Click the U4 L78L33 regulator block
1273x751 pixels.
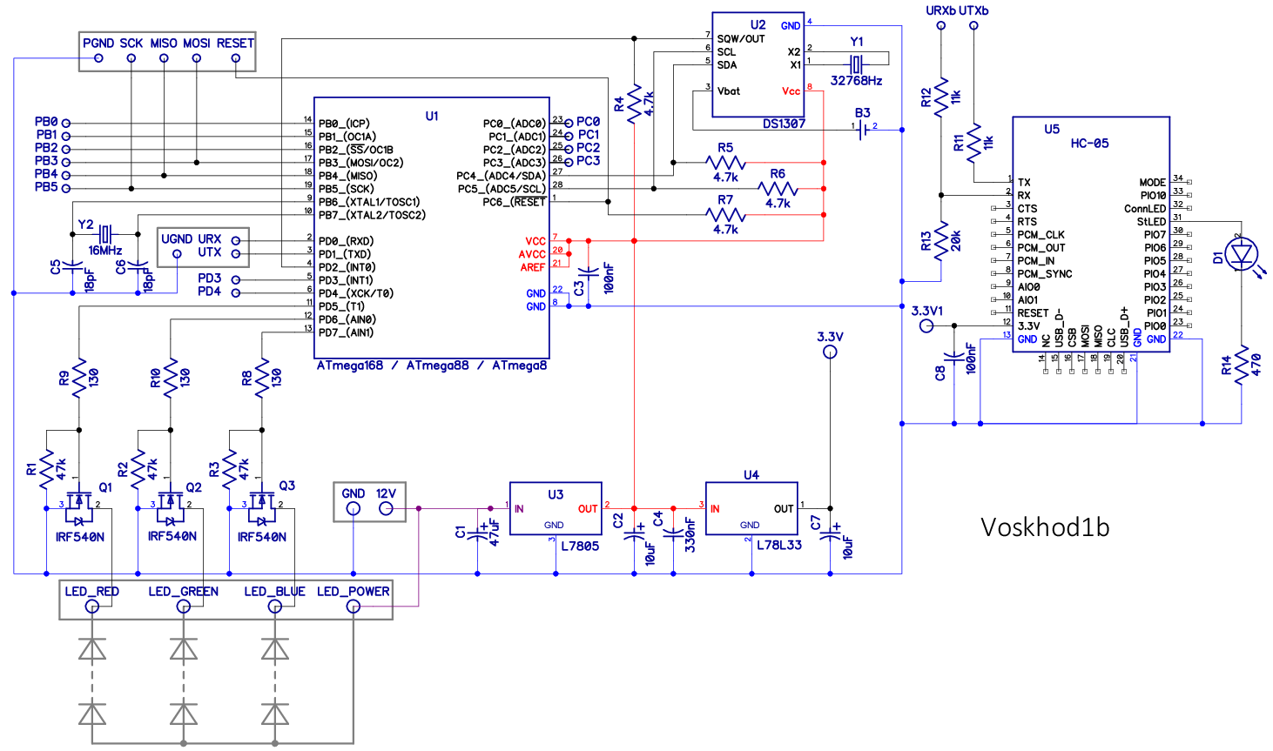[751, 508]
